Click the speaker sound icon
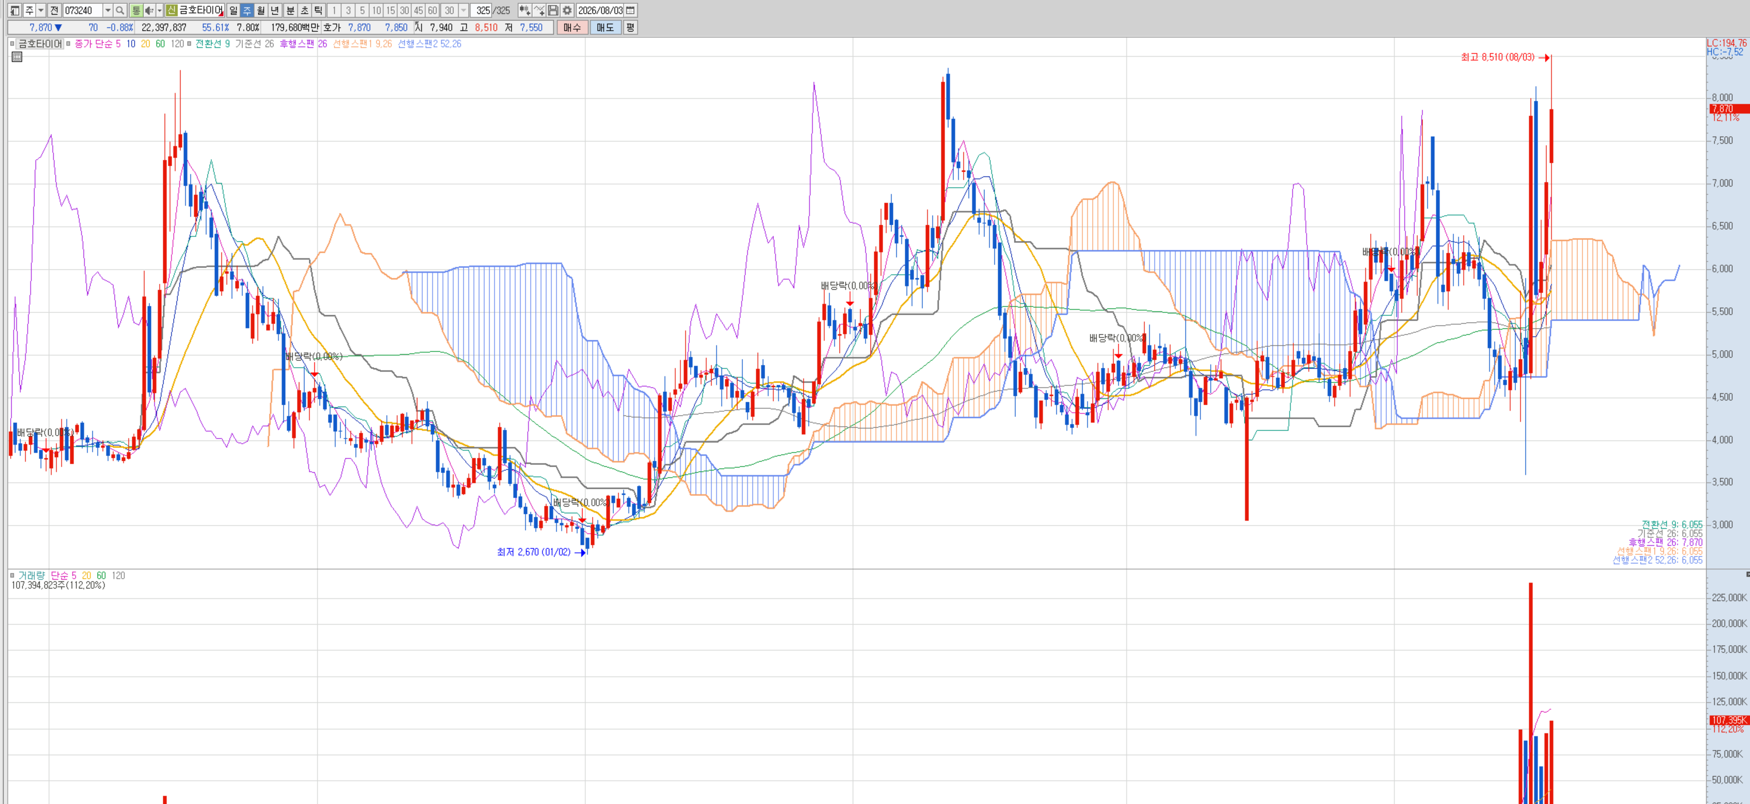Image resolution: width=1750 pixels, height=804 pixels. 149,10
